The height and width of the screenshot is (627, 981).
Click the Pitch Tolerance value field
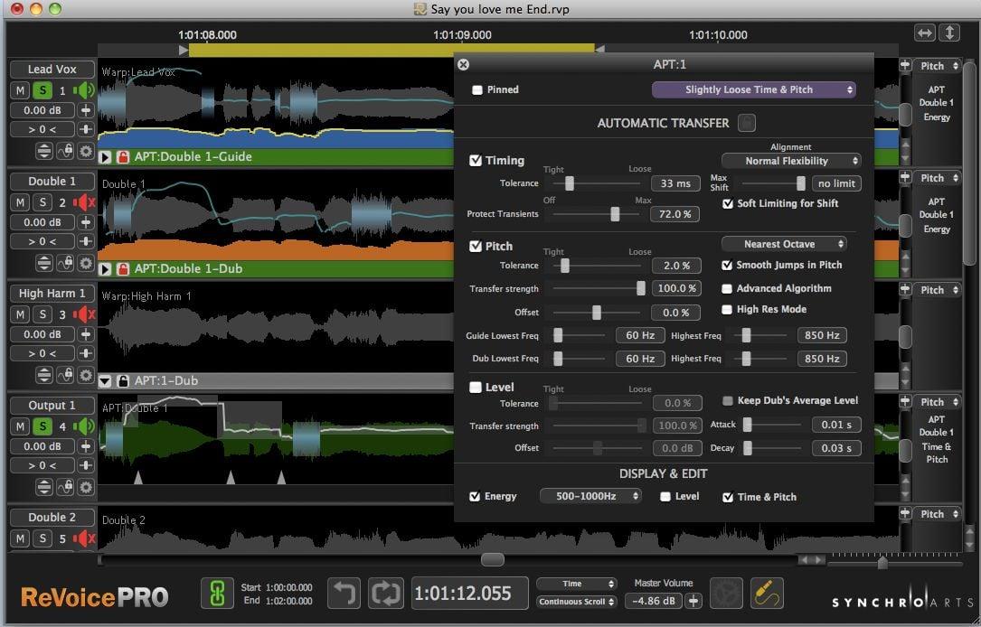click(675, 266)
